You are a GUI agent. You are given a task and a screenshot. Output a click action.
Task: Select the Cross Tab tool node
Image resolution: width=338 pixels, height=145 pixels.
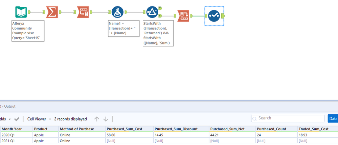(183, 16)
